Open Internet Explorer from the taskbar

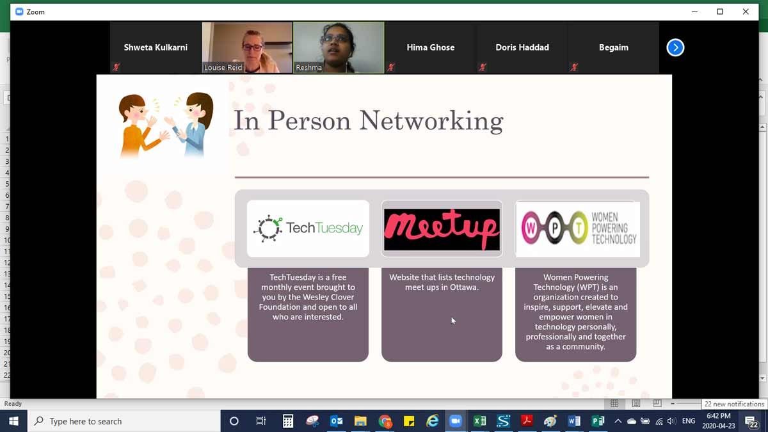tap(433, 421)
